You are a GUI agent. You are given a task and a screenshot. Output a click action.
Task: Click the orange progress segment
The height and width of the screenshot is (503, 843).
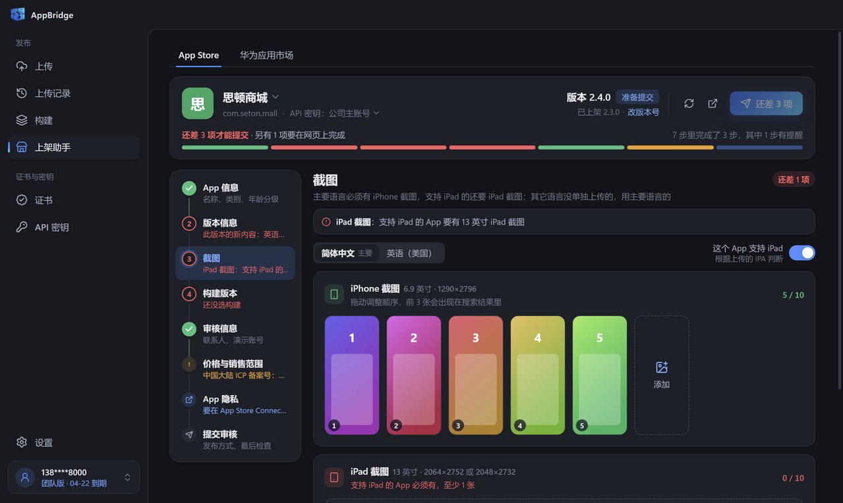670,147
